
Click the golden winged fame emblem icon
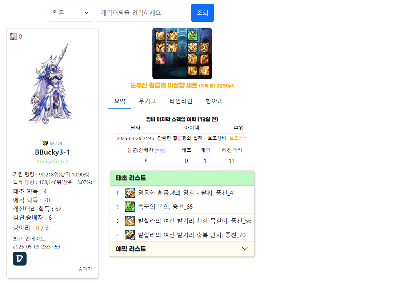coord(45,143)
